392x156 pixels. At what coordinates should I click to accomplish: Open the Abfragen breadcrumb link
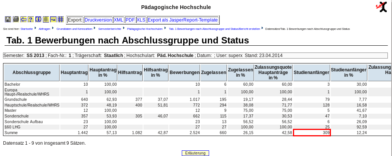click(44, 29)
